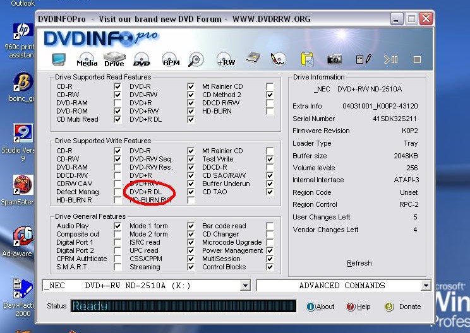
Task: Toggle the CD-R read feature checkbox
Action: pos(117,86)
